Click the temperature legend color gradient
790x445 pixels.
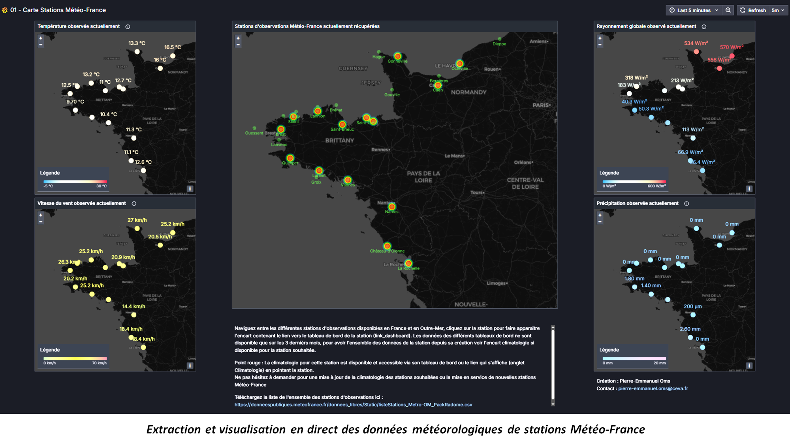[x=75, y=182]
